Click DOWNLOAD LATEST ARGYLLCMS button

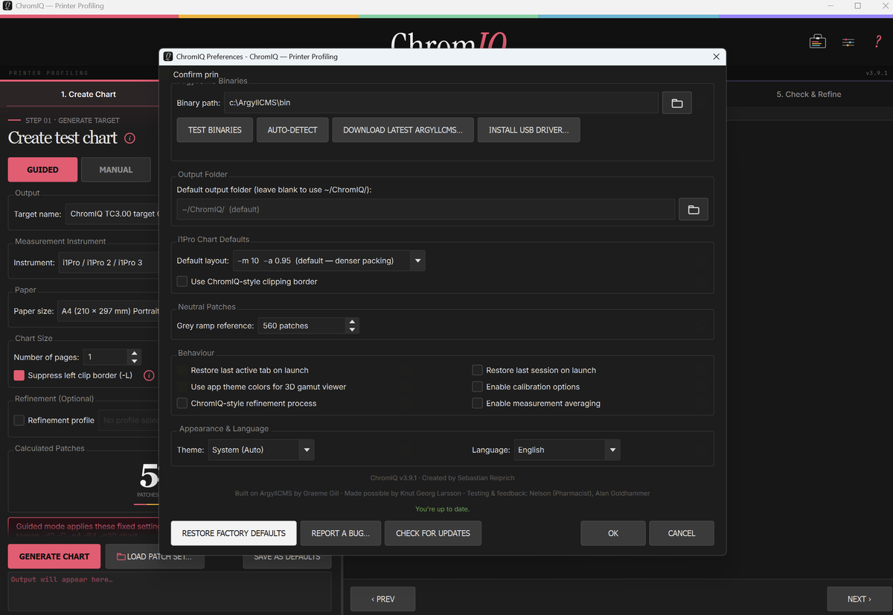(x=403, y=130)
